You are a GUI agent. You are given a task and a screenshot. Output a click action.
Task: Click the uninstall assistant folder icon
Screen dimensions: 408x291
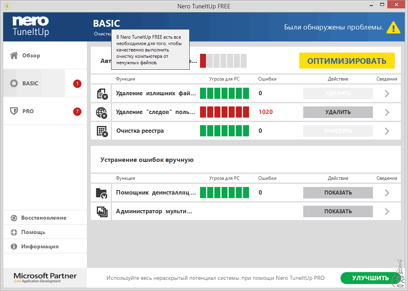102,193
